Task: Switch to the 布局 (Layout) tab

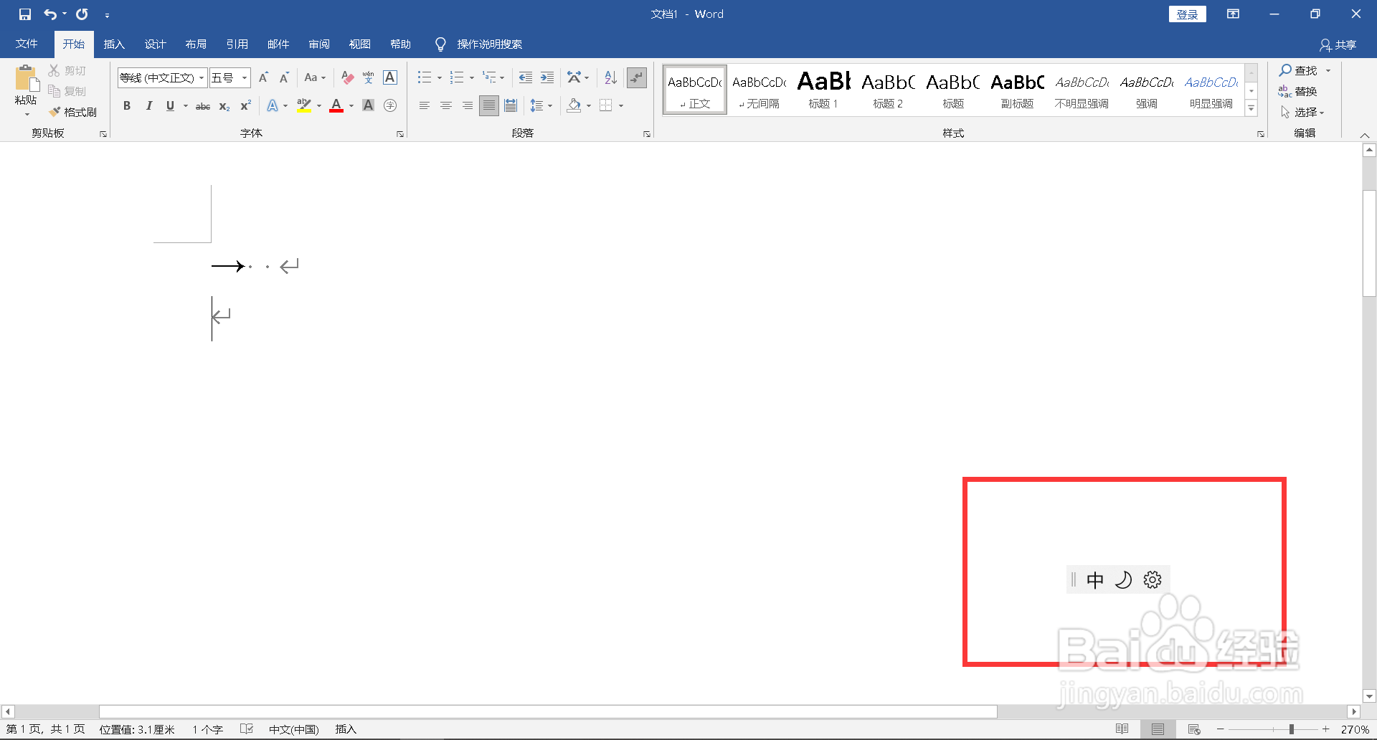Action: coord(196,44)
